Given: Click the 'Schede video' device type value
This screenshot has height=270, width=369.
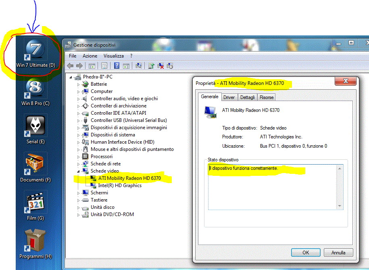Looking at the screenshot, I should (273, 128).
